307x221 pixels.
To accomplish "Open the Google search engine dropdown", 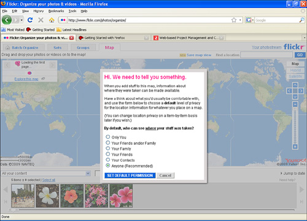I will tap(250, 20).
